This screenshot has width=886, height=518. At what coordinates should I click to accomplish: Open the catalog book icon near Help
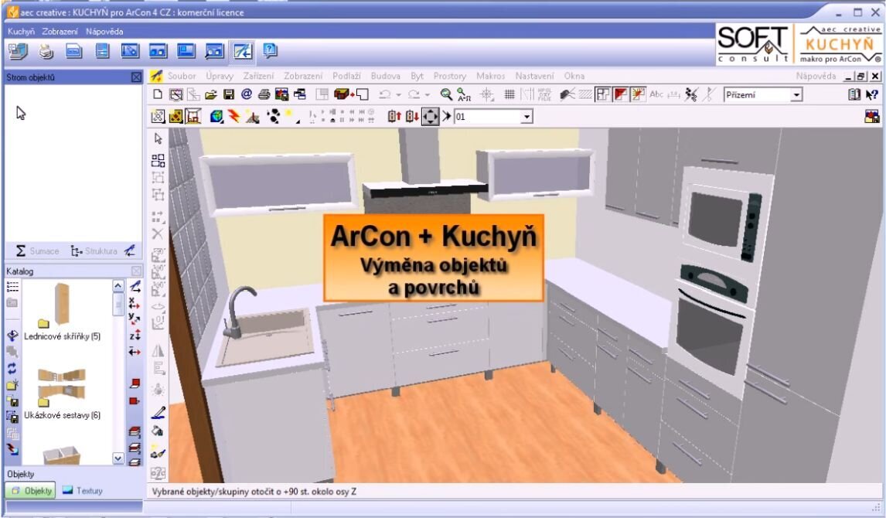[854, 94]
